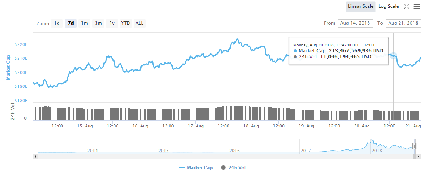
Task: Grab the navigator range handle
Action: pos(414,146)
